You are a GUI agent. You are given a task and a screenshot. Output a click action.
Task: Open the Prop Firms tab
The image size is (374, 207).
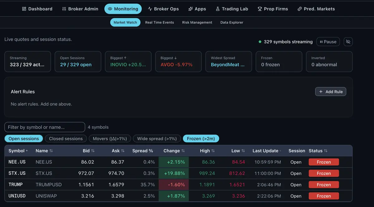[x=273, y=9]
